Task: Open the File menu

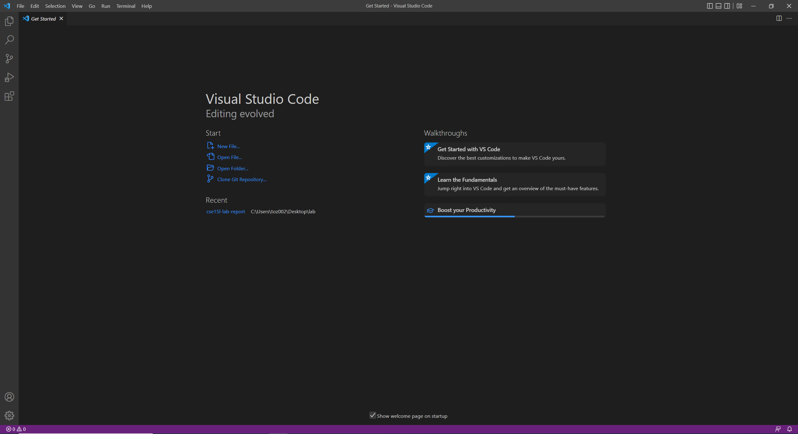Action: point(20,6)
